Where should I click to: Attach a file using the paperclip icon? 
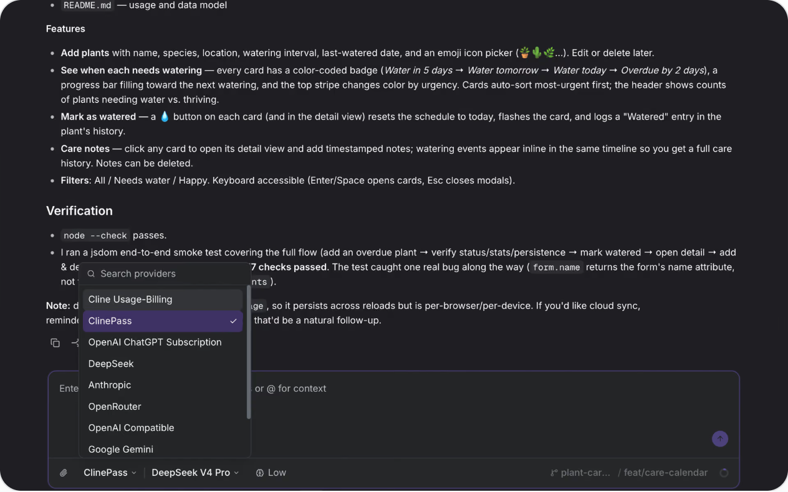(x=64, y=473)
